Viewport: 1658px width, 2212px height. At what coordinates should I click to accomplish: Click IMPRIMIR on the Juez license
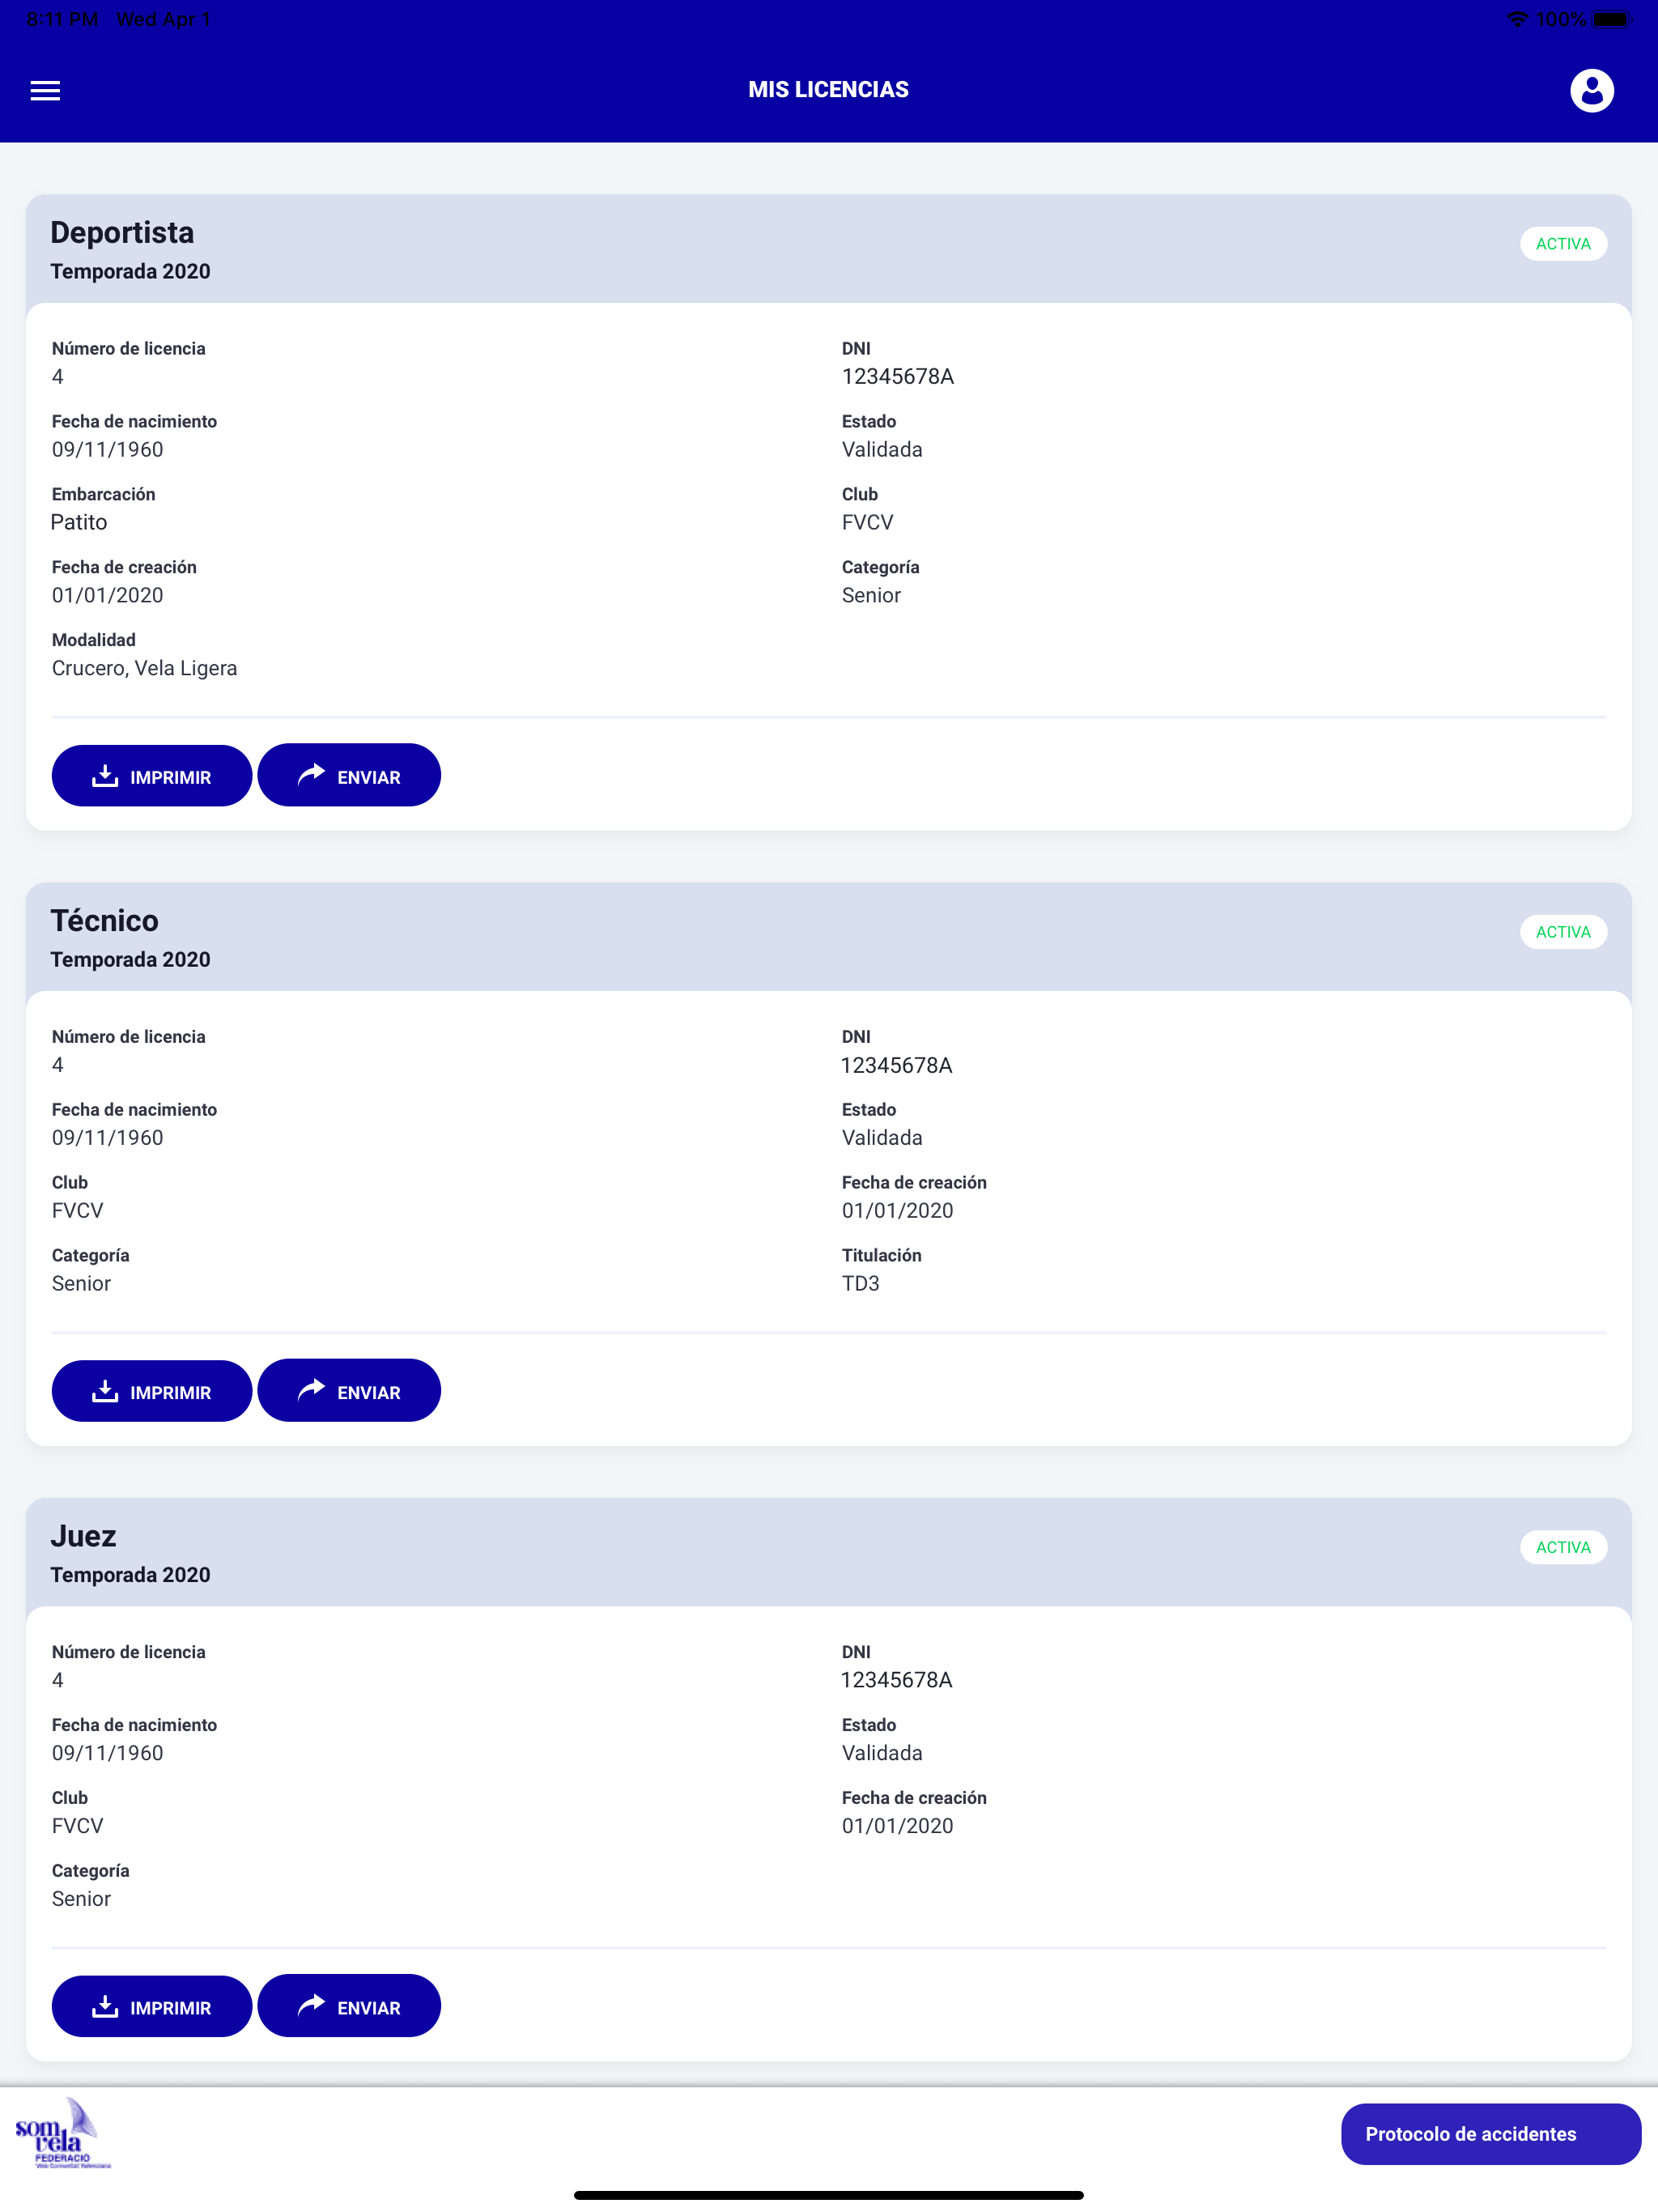(x=151, y=2006)
